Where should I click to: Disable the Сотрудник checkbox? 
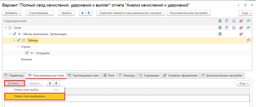[x=27, y=53]
